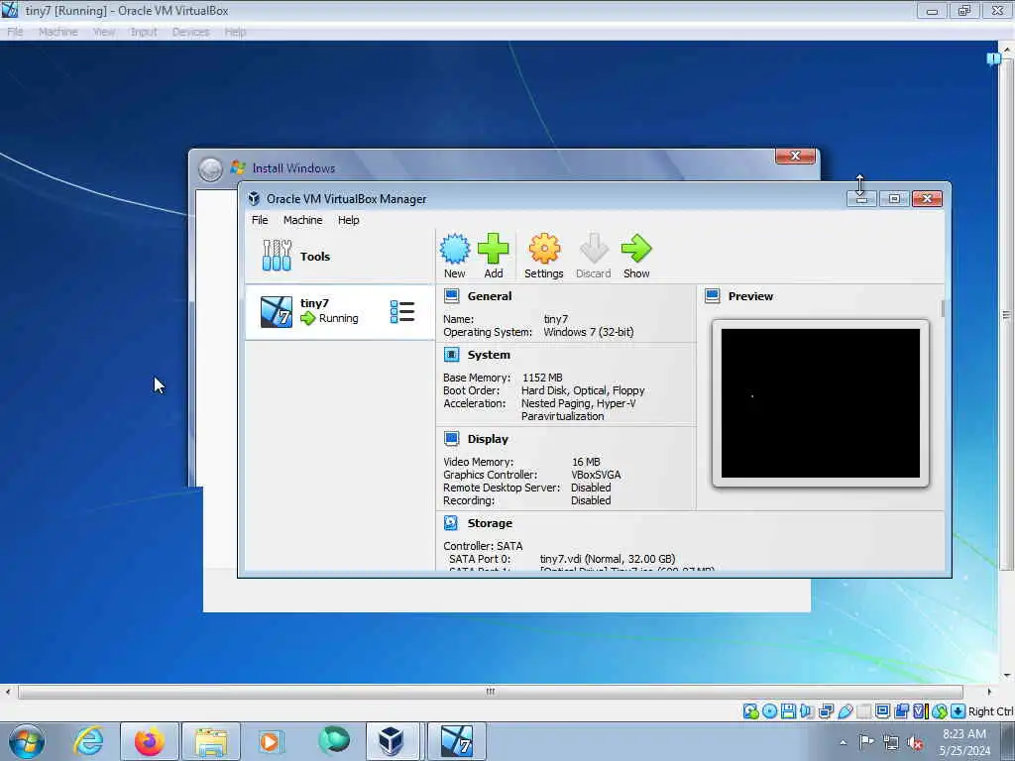Open Windows Media Player taskbar icon
This screenshot has width=1015, height=761.
coord(269,741)
